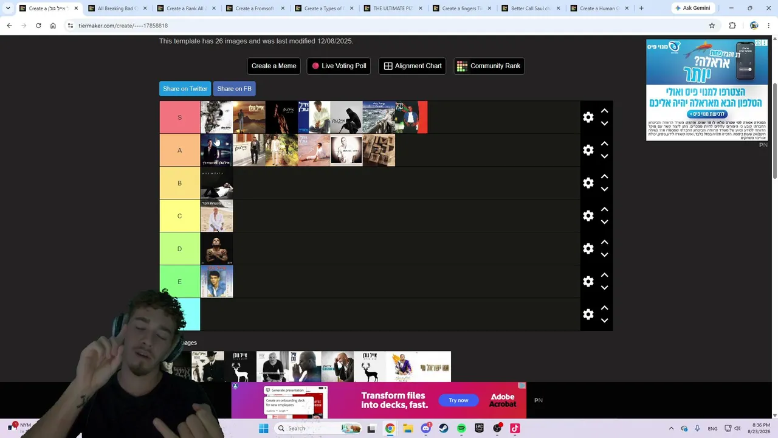This screenshot has height=438, width=778.
Task: Select the lime D tier label
Action: (179, 248)
